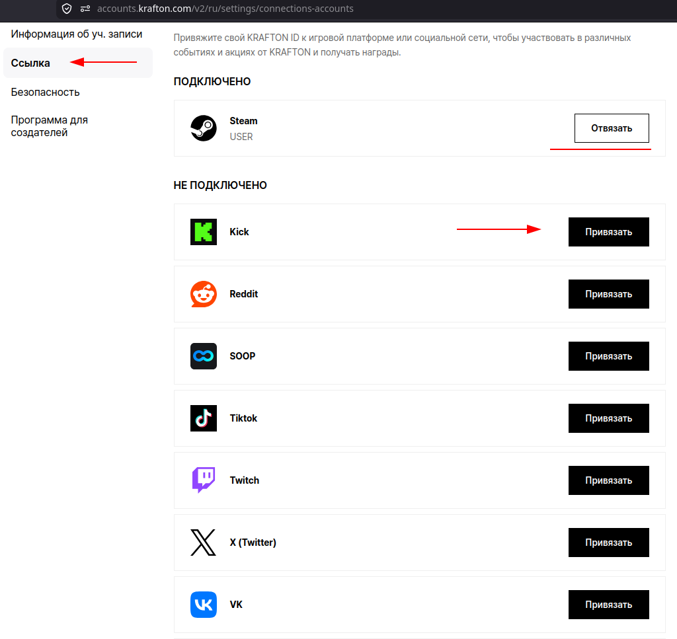Click the SOOP infinity logo icon
Image resolution: width=677 pixels, height=639 pixels.
point(204,356)
